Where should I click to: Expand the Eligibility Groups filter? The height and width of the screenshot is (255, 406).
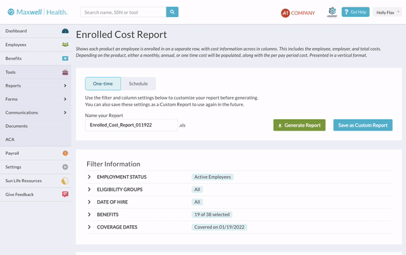89,189
